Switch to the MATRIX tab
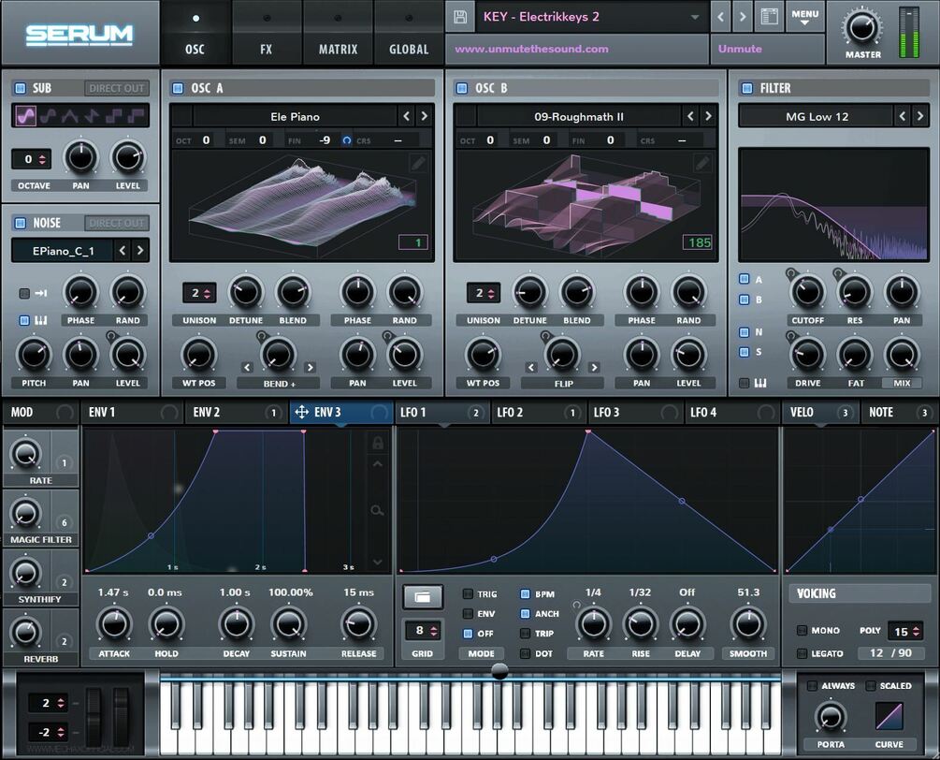Image resolution: width=940 pixels, height=760 pixels. pyautogui.click(x=338, y=35)
